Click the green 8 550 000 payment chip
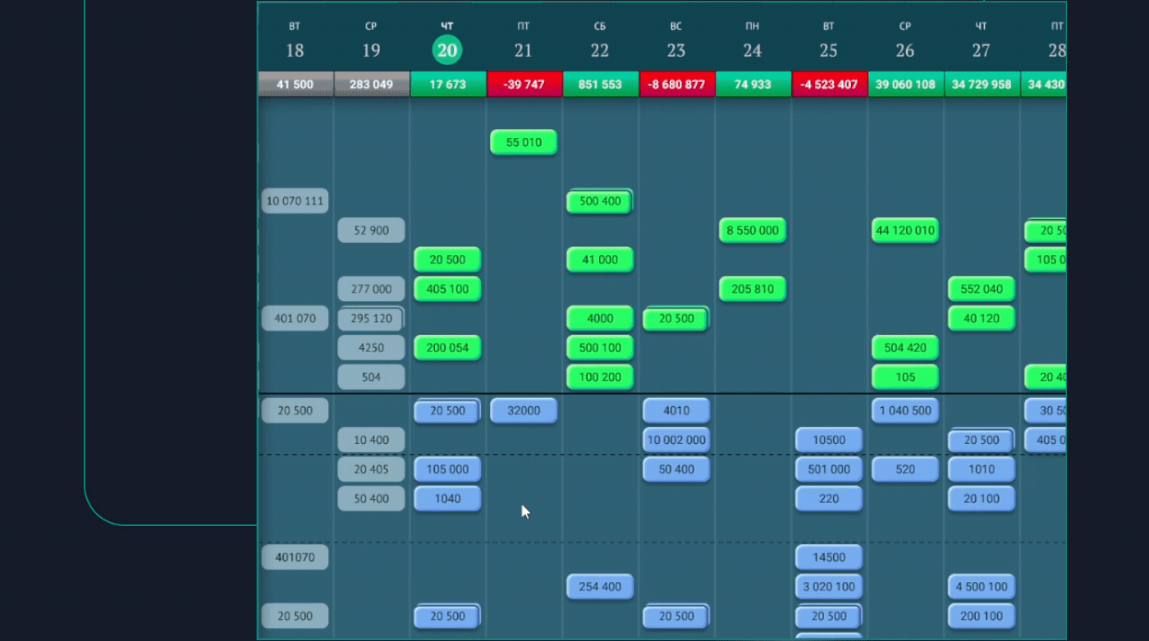The image size is (1149, 641). click(x=752, y=231)
